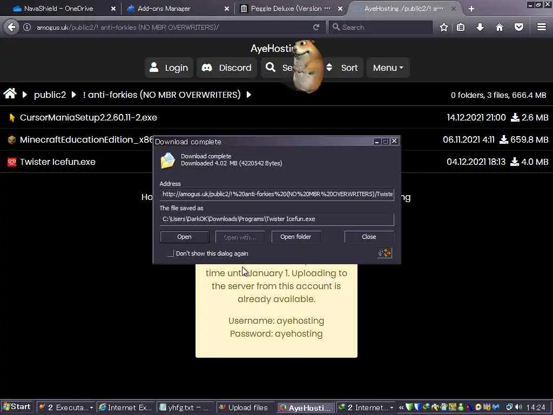The height and width of the screenshot is (415, 553).
Task: Reload the page with the refresh icon
Action: [316, 27]
